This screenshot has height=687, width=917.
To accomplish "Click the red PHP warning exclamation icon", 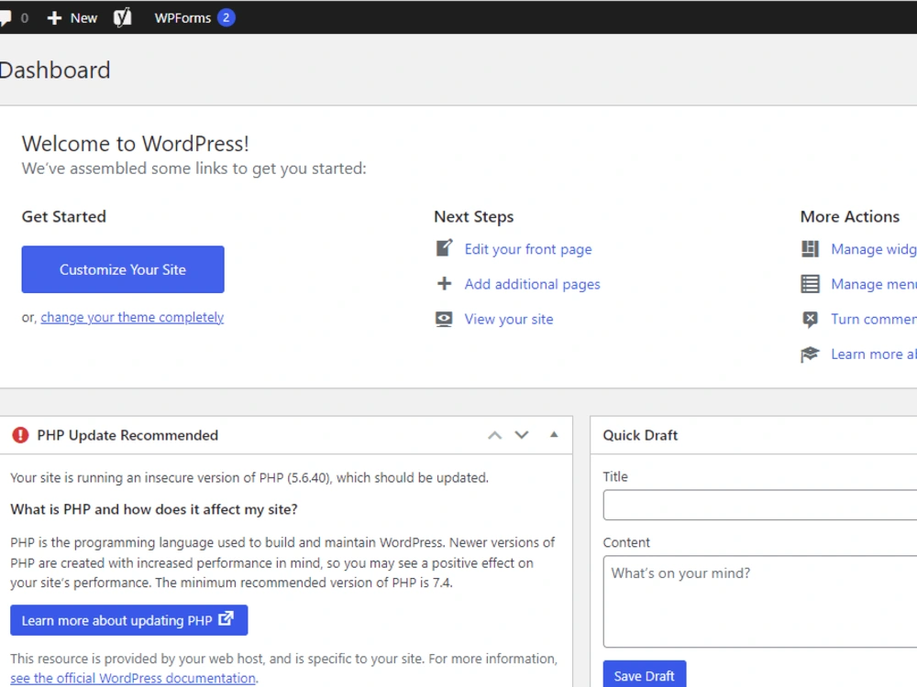I will coord(20,435).
